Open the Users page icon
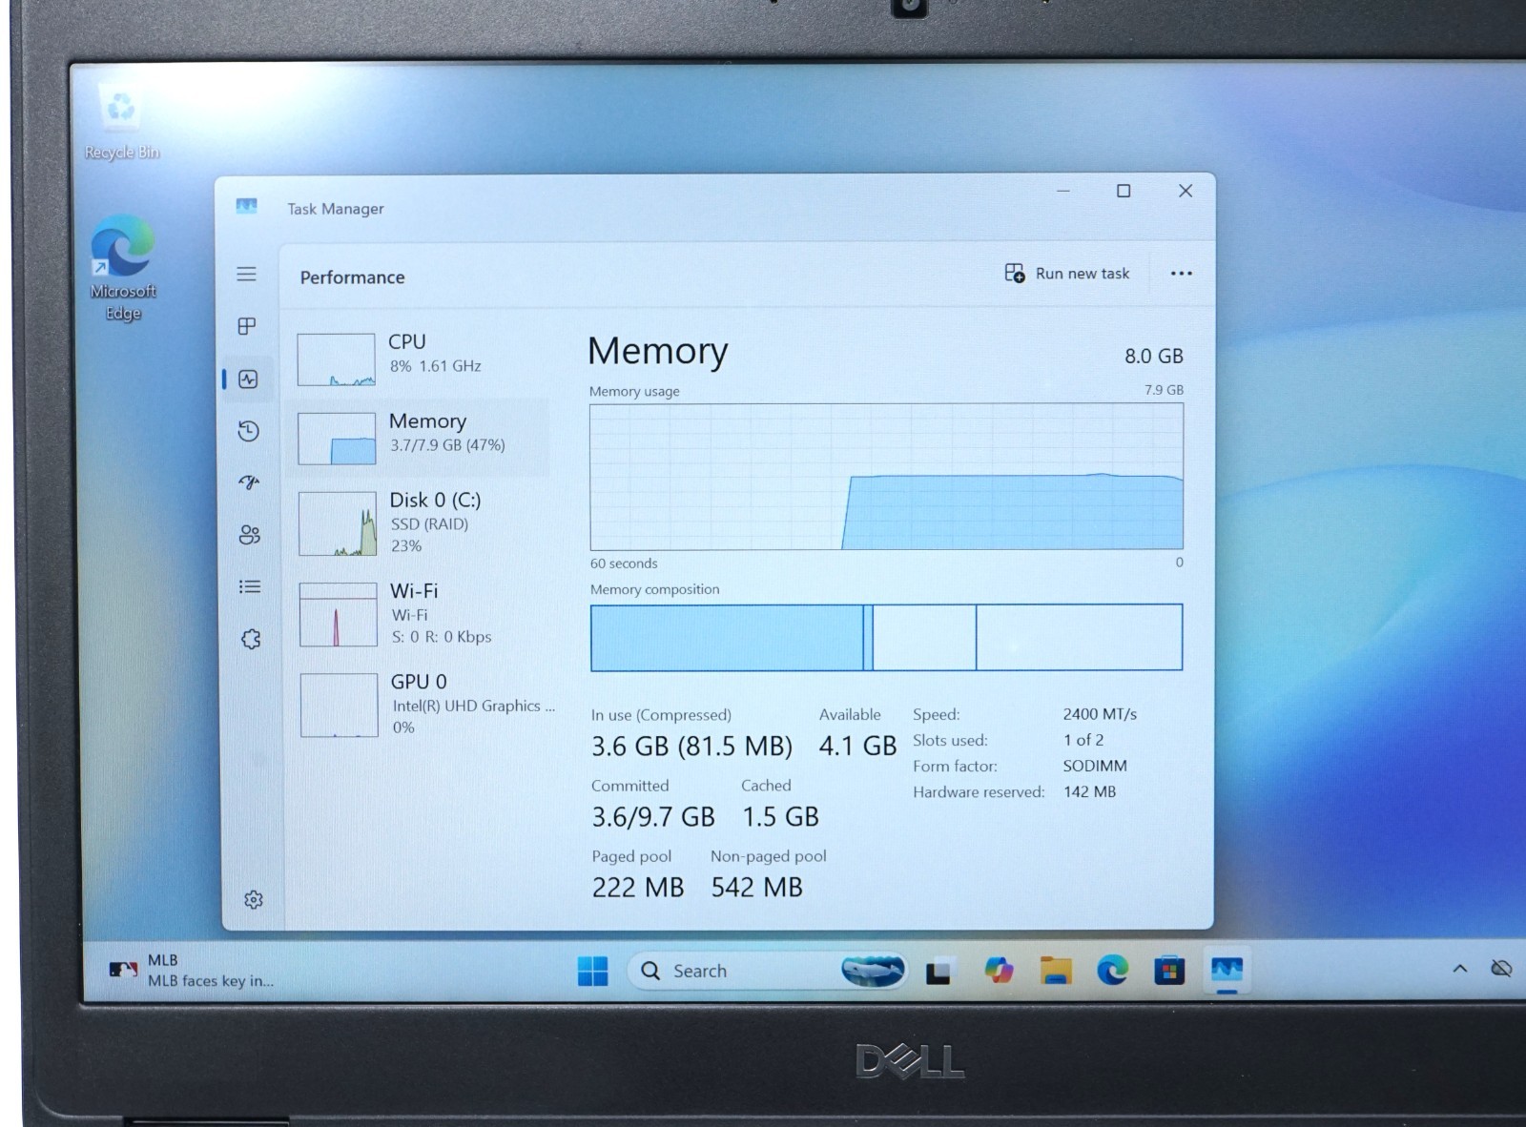 (250, 535)
